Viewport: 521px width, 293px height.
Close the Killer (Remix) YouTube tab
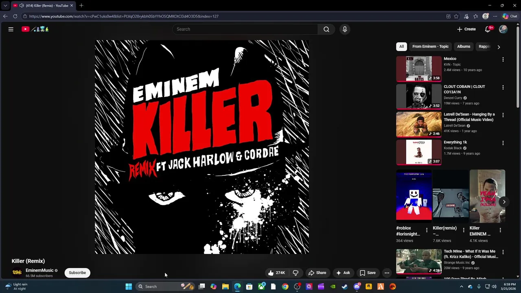click(72, 6)
